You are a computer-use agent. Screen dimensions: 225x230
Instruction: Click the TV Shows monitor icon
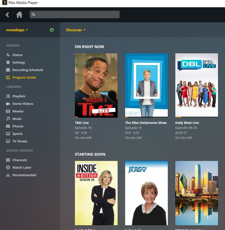(x=8, y=141)
